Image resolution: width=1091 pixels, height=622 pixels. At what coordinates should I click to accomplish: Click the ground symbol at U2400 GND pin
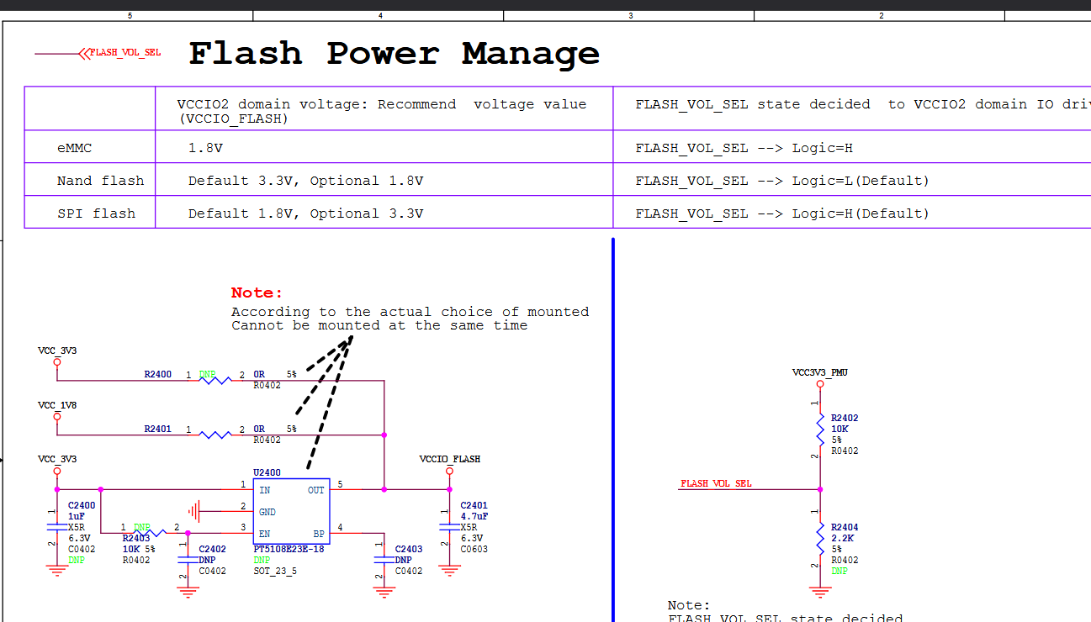pyautogui.click(x=196, y=511)
